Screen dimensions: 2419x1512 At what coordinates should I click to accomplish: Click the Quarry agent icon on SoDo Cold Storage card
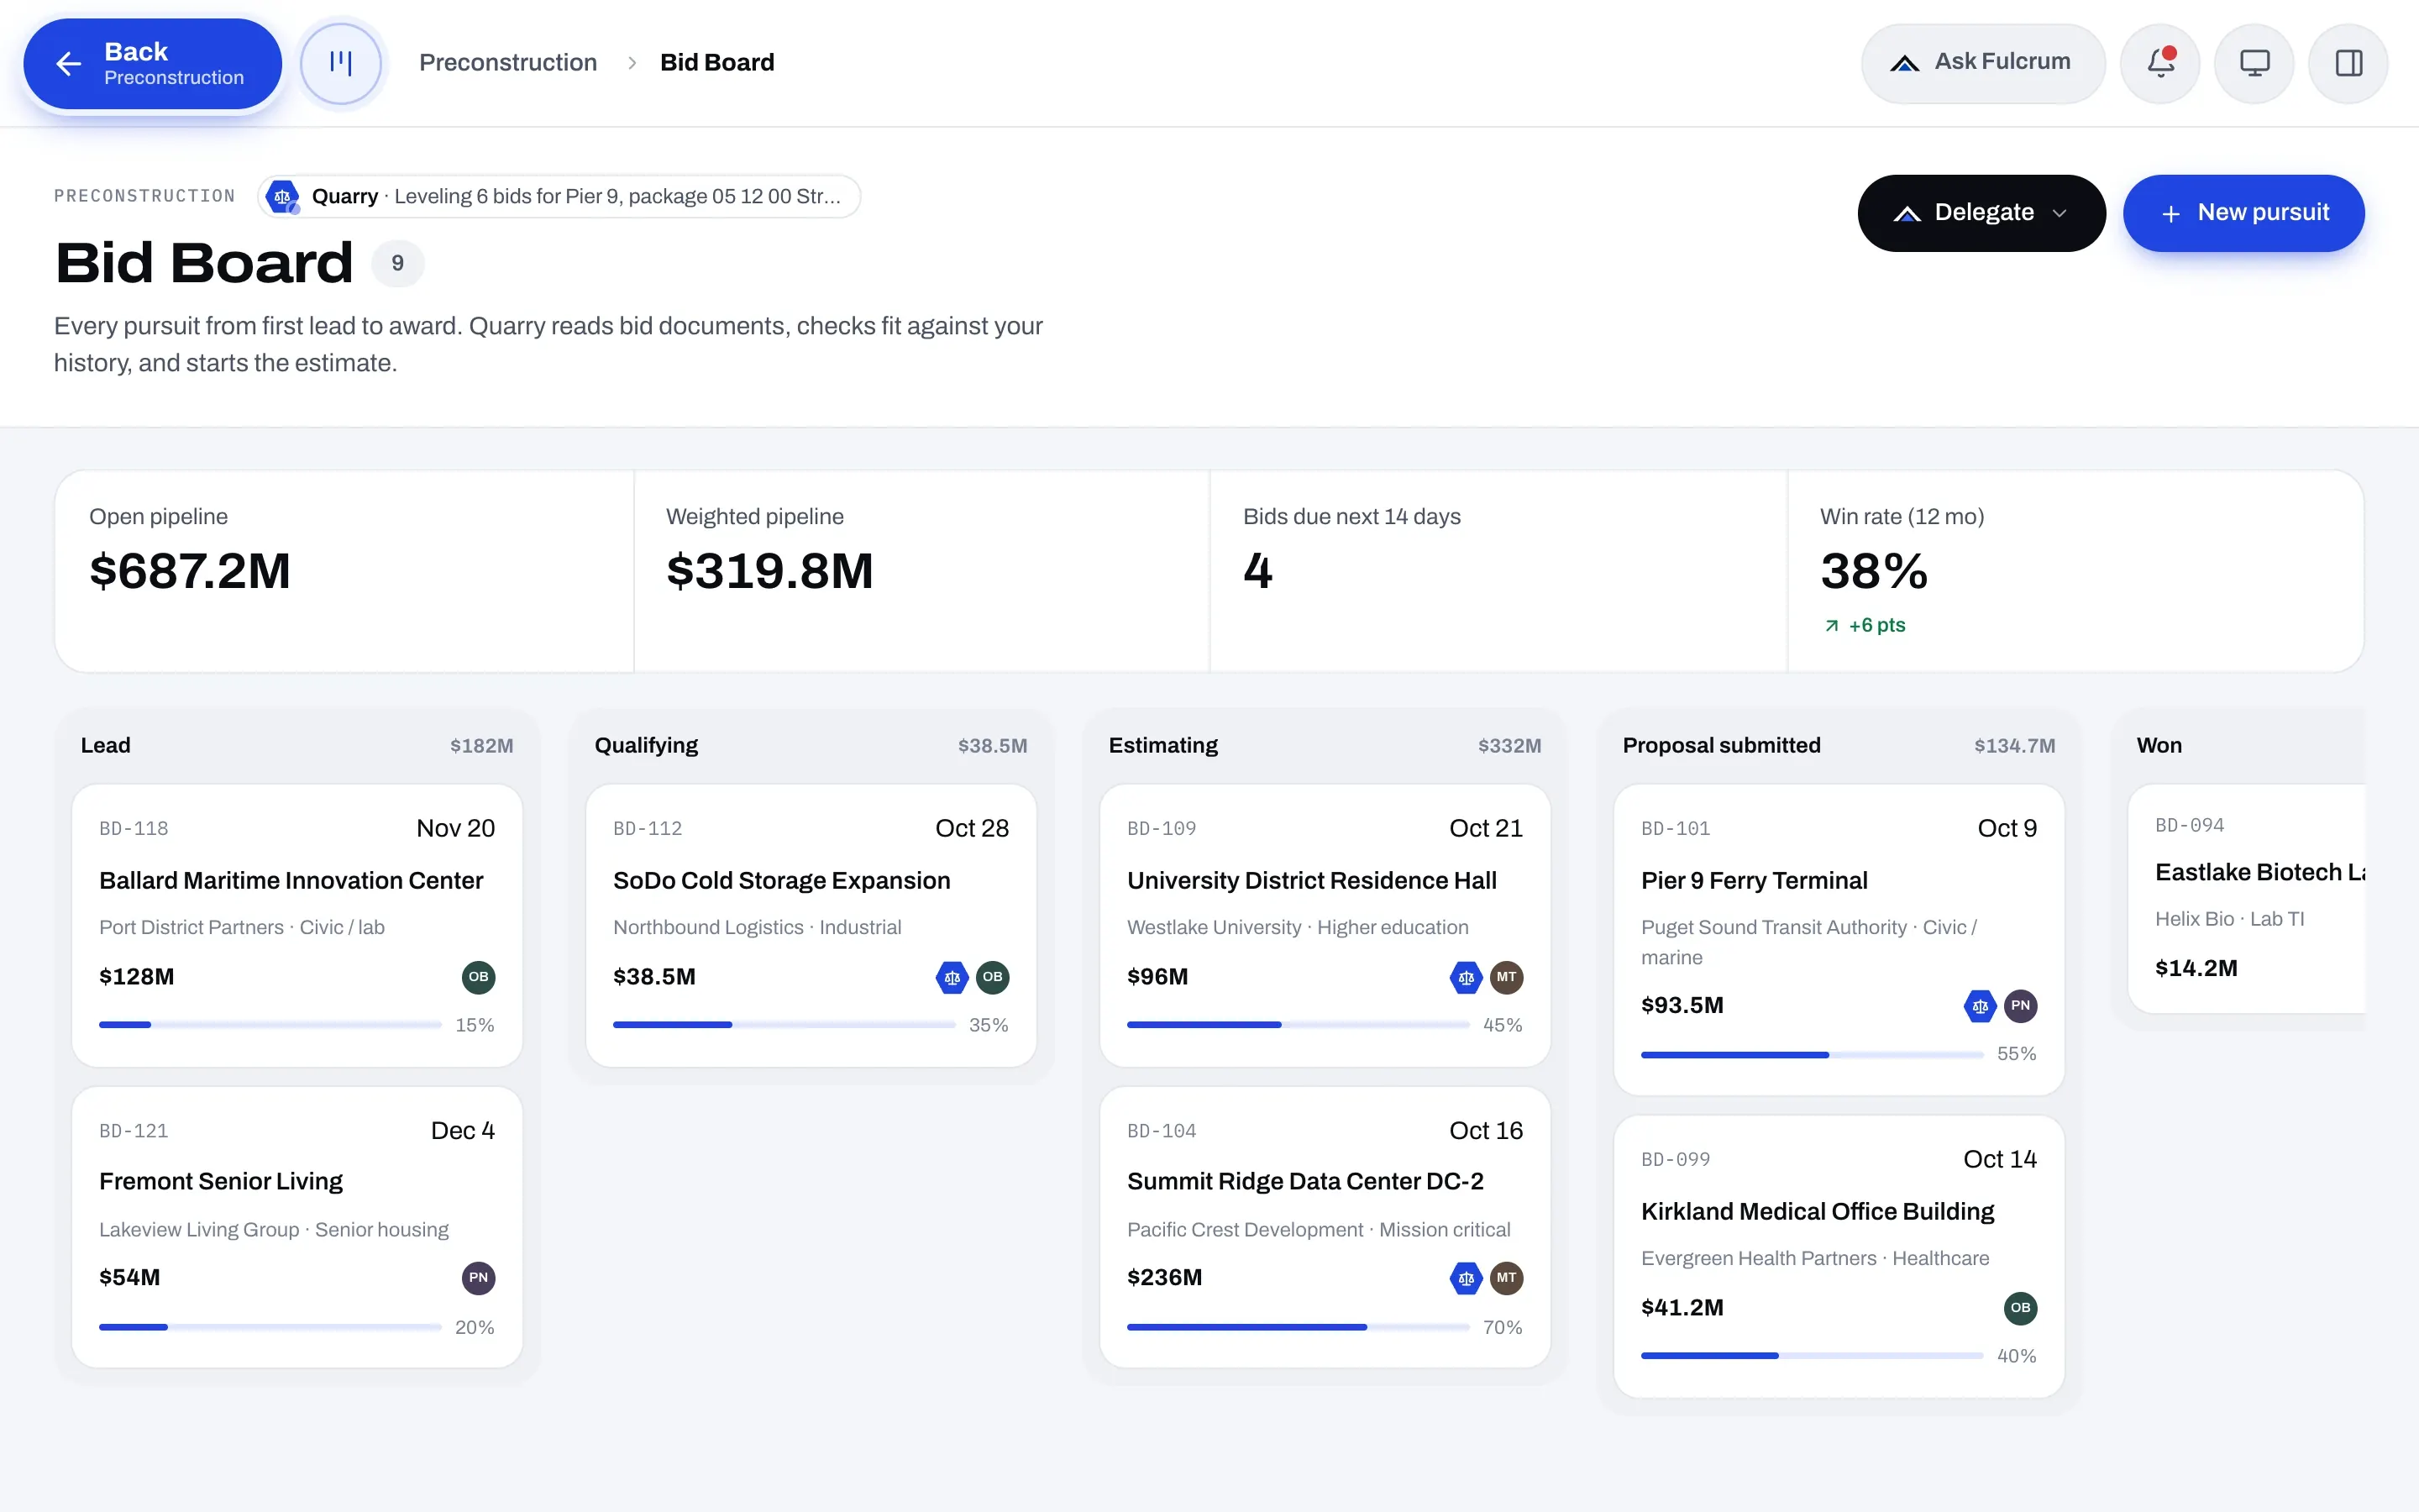tap(952, 977)
